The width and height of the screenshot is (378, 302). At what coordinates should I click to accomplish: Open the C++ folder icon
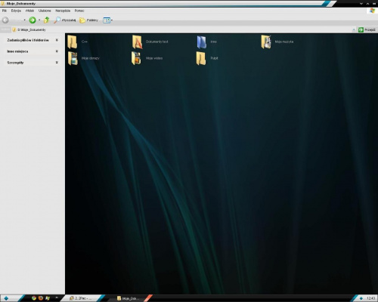(73, 42)
